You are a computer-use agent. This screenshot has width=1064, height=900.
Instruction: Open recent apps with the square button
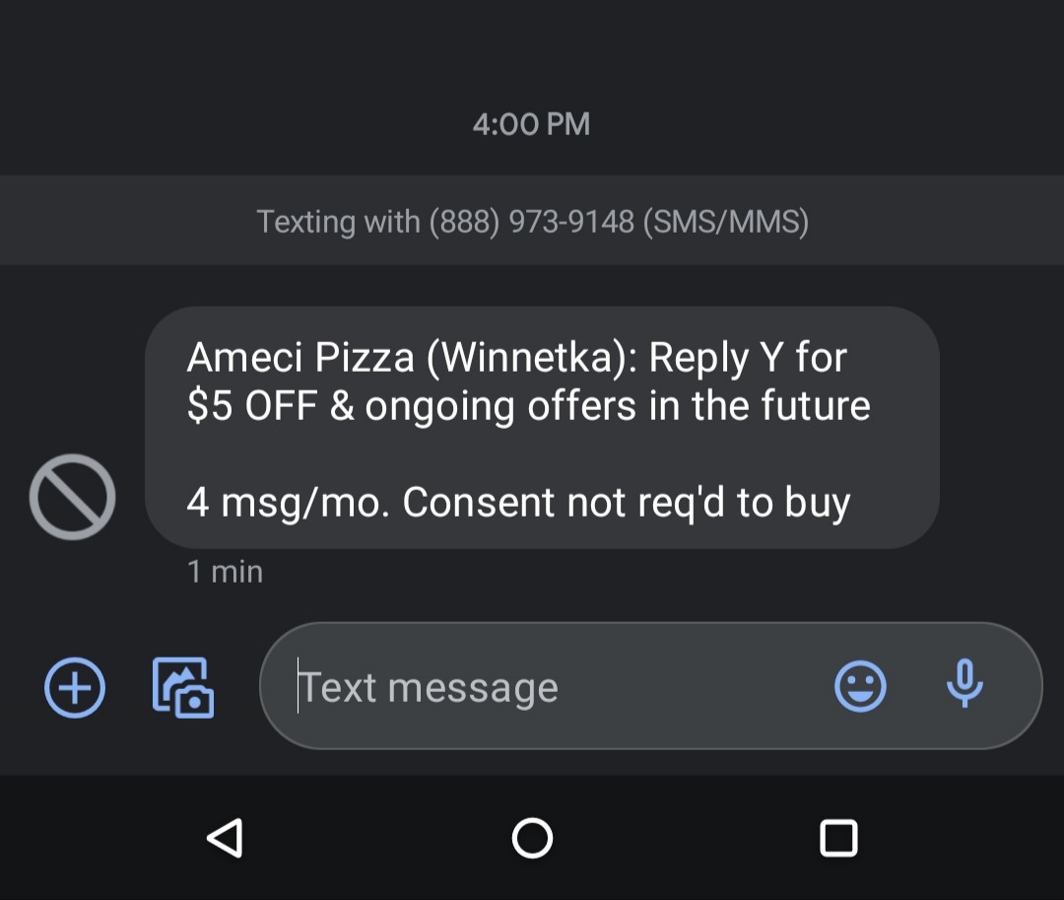pyautogui.click(x=838, y=838)
